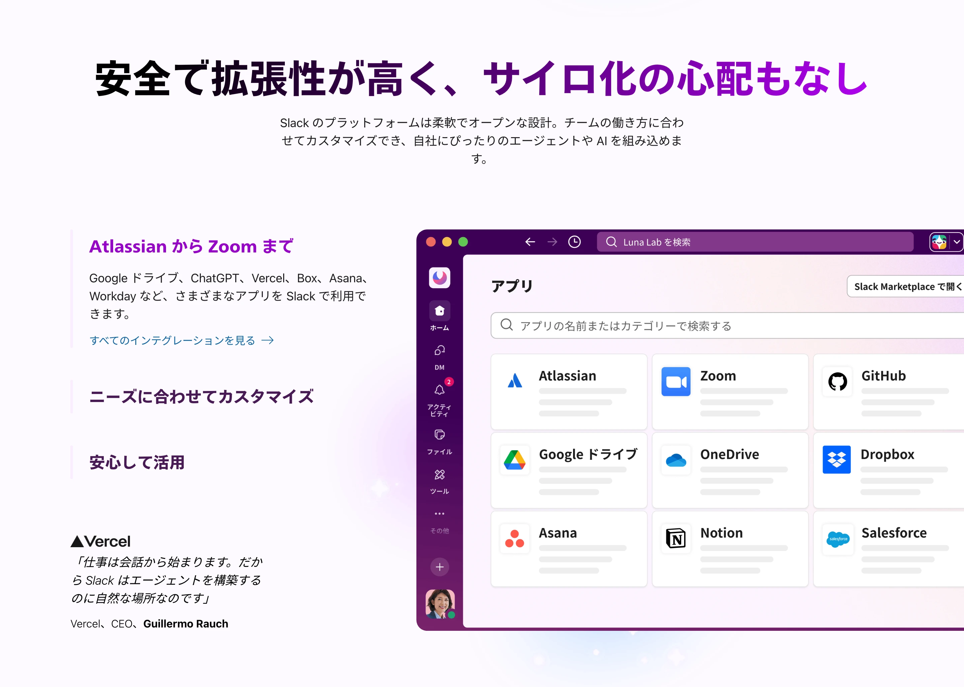Click すべてのインテグレーションを見る link

tap(182, 340)
